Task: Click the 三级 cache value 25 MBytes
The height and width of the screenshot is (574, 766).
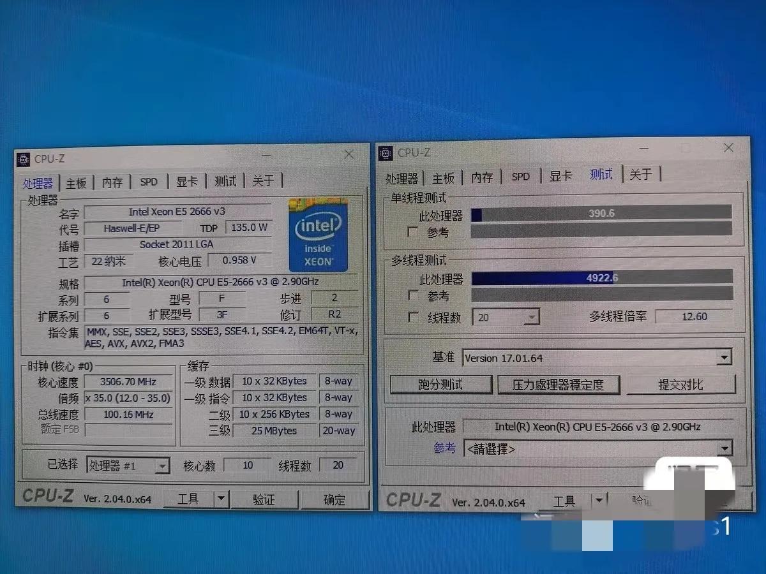Action: click(x=274, y=430)
